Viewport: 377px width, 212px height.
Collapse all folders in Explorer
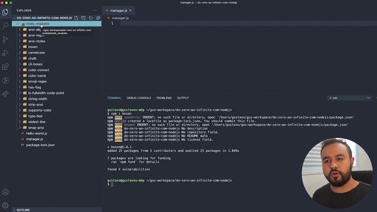(98, 18)
